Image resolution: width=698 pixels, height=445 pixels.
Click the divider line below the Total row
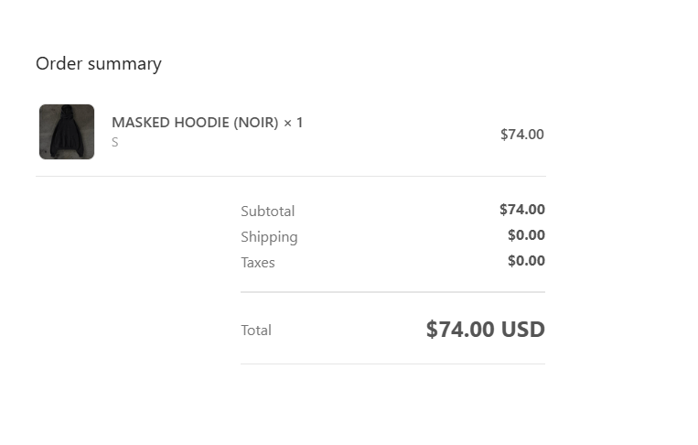coord(392,364)
